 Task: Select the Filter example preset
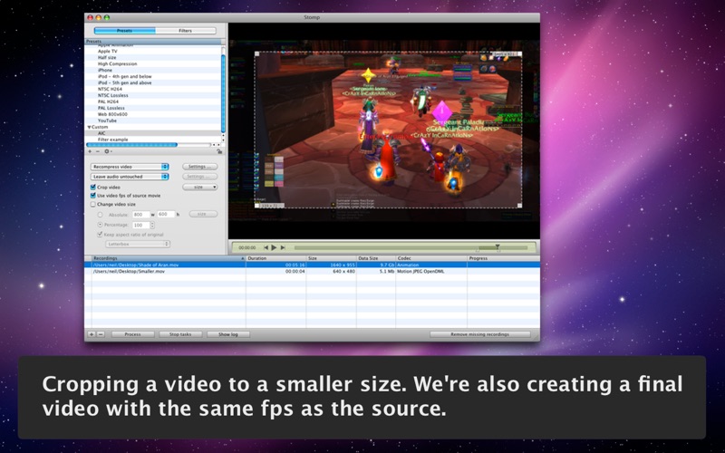coord(112,140)
